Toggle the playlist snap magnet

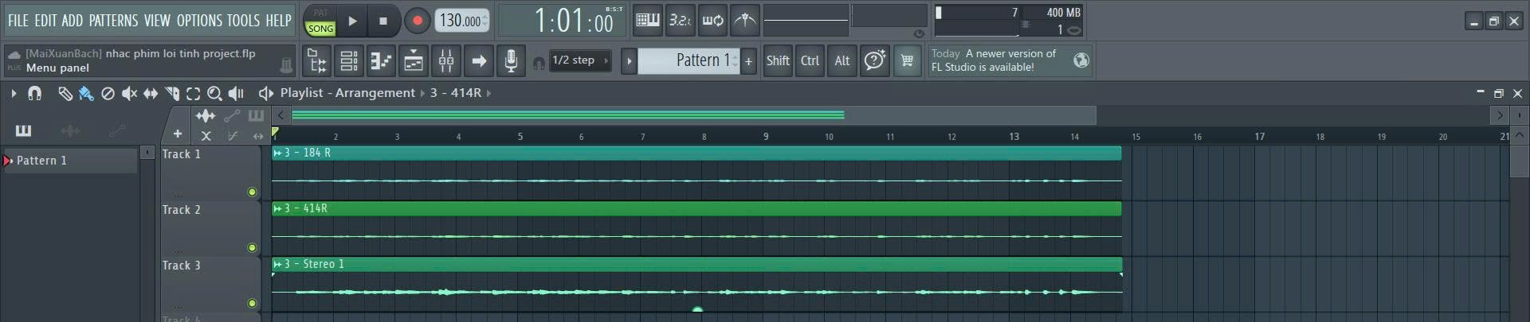coord(34,94)
